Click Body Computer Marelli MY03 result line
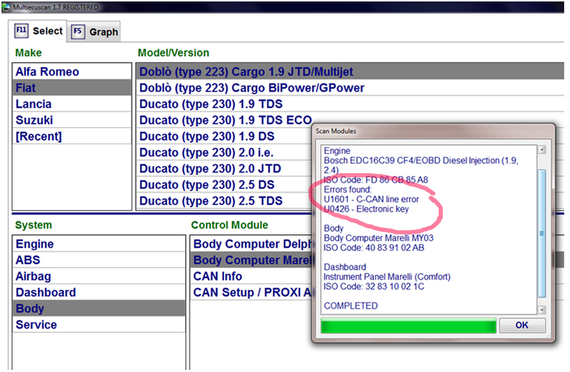The image size is (570, 372). [x=379, y=238]
